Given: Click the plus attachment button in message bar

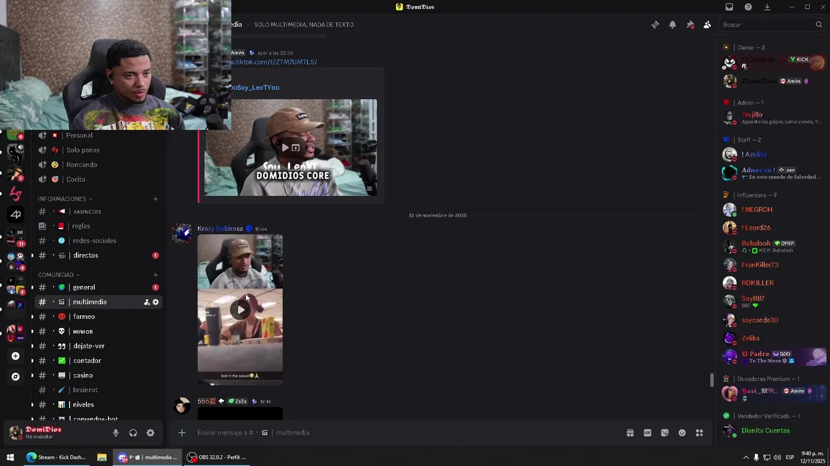Looking at the screenshot, I should 182,433.
